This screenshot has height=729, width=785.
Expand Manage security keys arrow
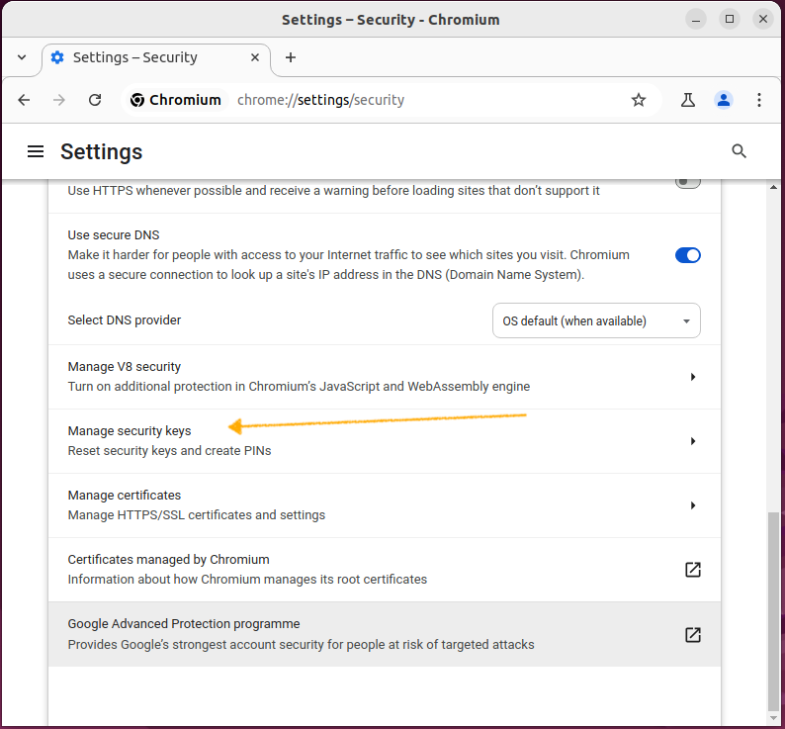tap(693, 441)
